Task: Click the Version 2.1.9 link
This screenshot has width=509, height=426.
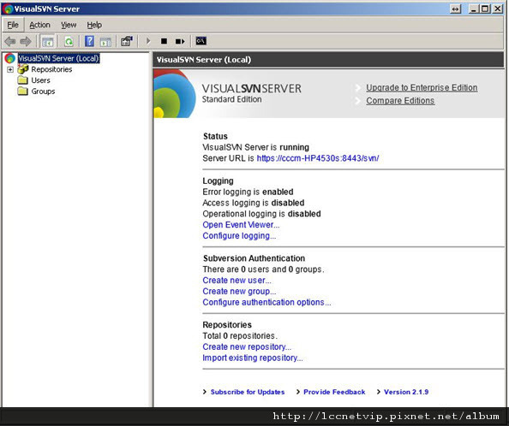Action: [406, 392]
